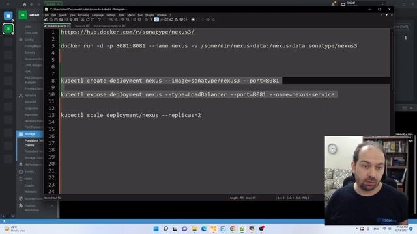Image resolution: width=417 pixels, height=234 pixels.
Task: Click the taskbar clock and date
Action: pyautogui.click(x=402, y=229)
